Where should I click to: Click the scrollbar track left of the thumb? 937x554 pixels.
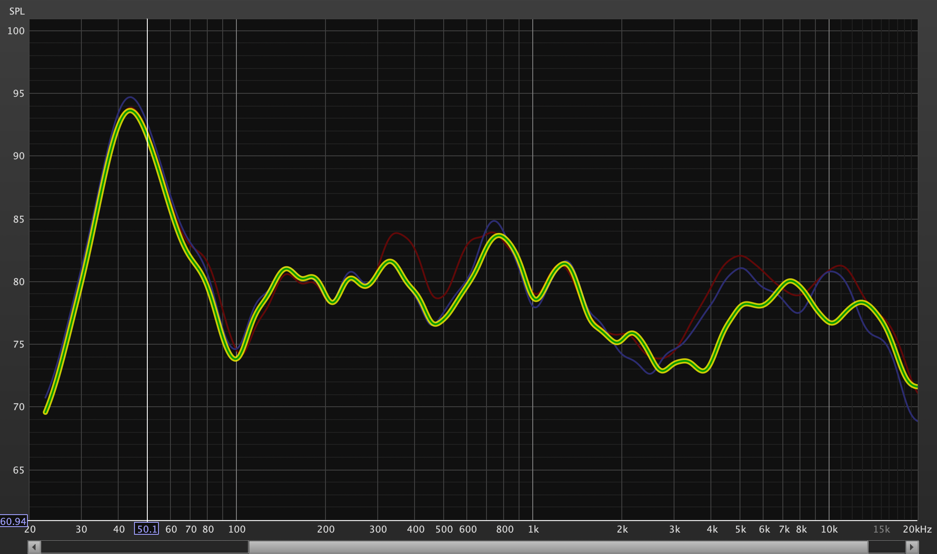tap(144, 547)
